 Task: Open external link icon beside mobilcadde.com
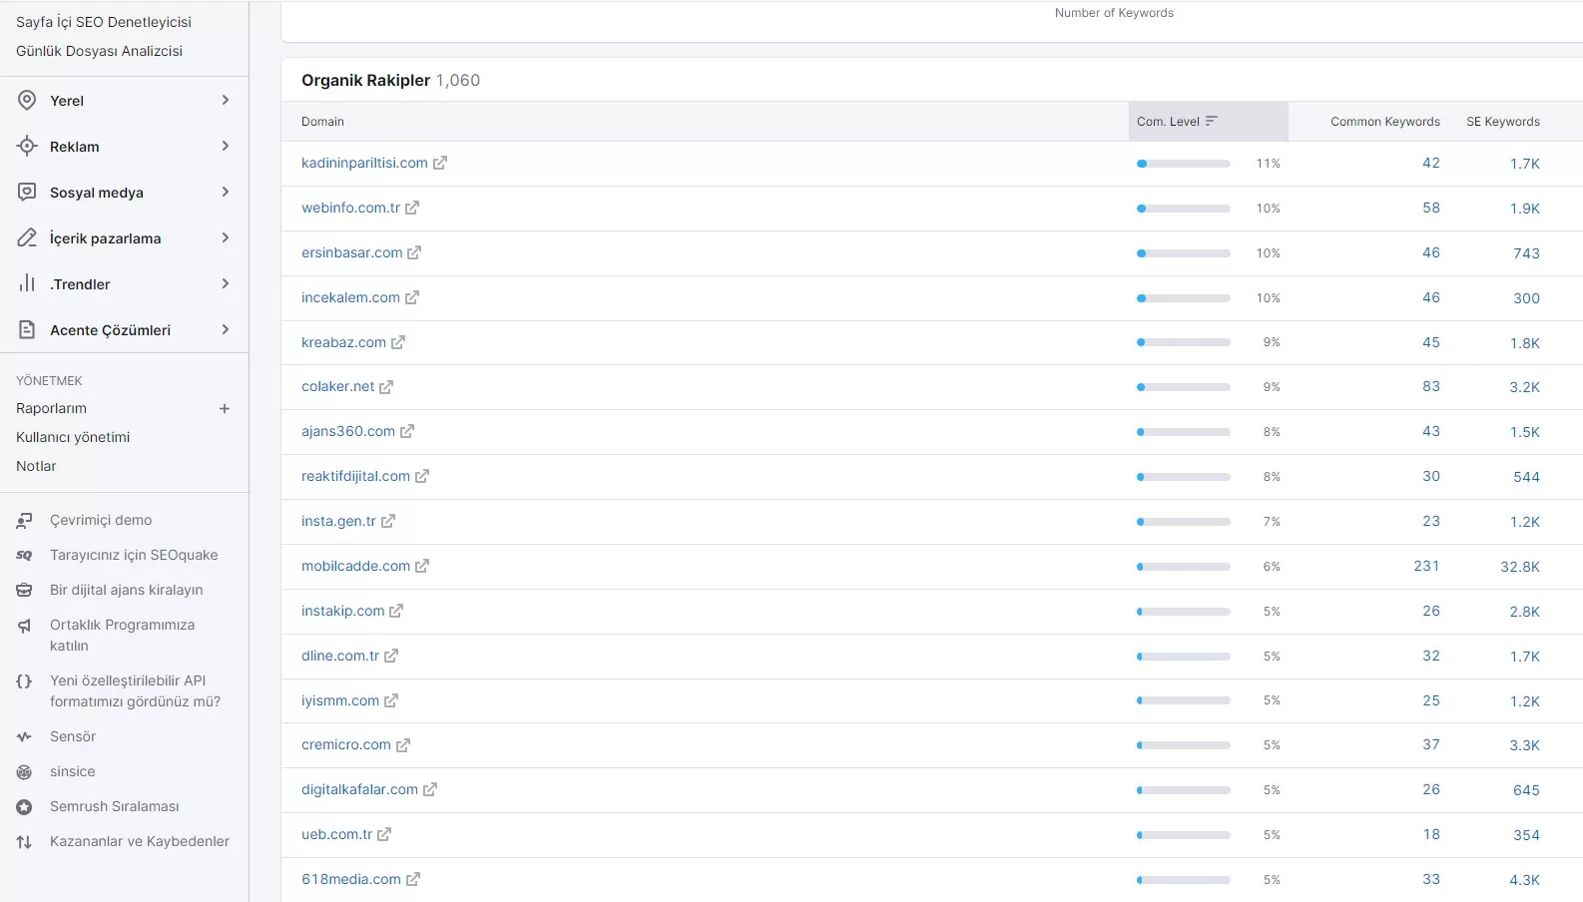[x=422, y=566]
